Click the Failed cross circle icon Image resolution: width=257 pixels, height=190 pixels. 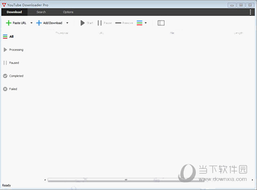[x=5, y=89]
